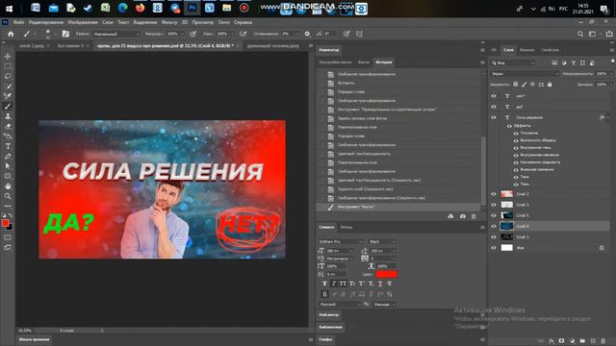Lock position icon in Layers panel
The image size is (616, 346).
[532, 85]
